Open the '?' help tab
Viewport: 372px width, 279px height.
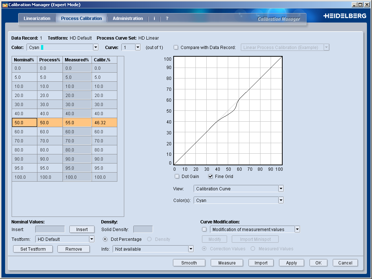(167, 19)
